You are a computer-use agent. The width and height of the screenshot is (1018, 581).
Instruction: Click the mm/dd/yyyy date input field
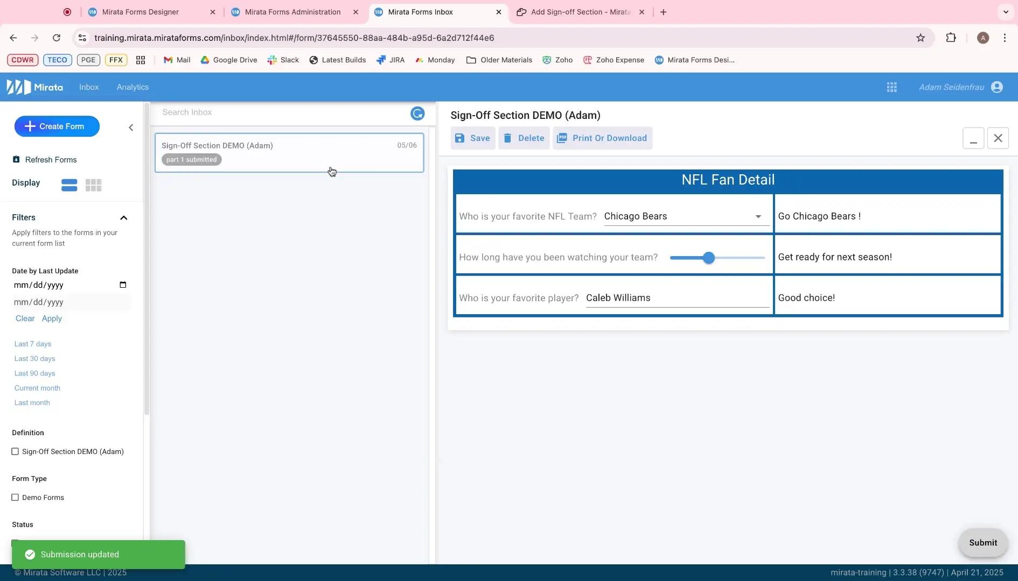point(59,285)
